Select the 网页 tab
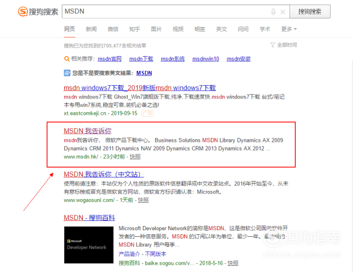Viewport: 353px width, 272px height. point(69,29)
